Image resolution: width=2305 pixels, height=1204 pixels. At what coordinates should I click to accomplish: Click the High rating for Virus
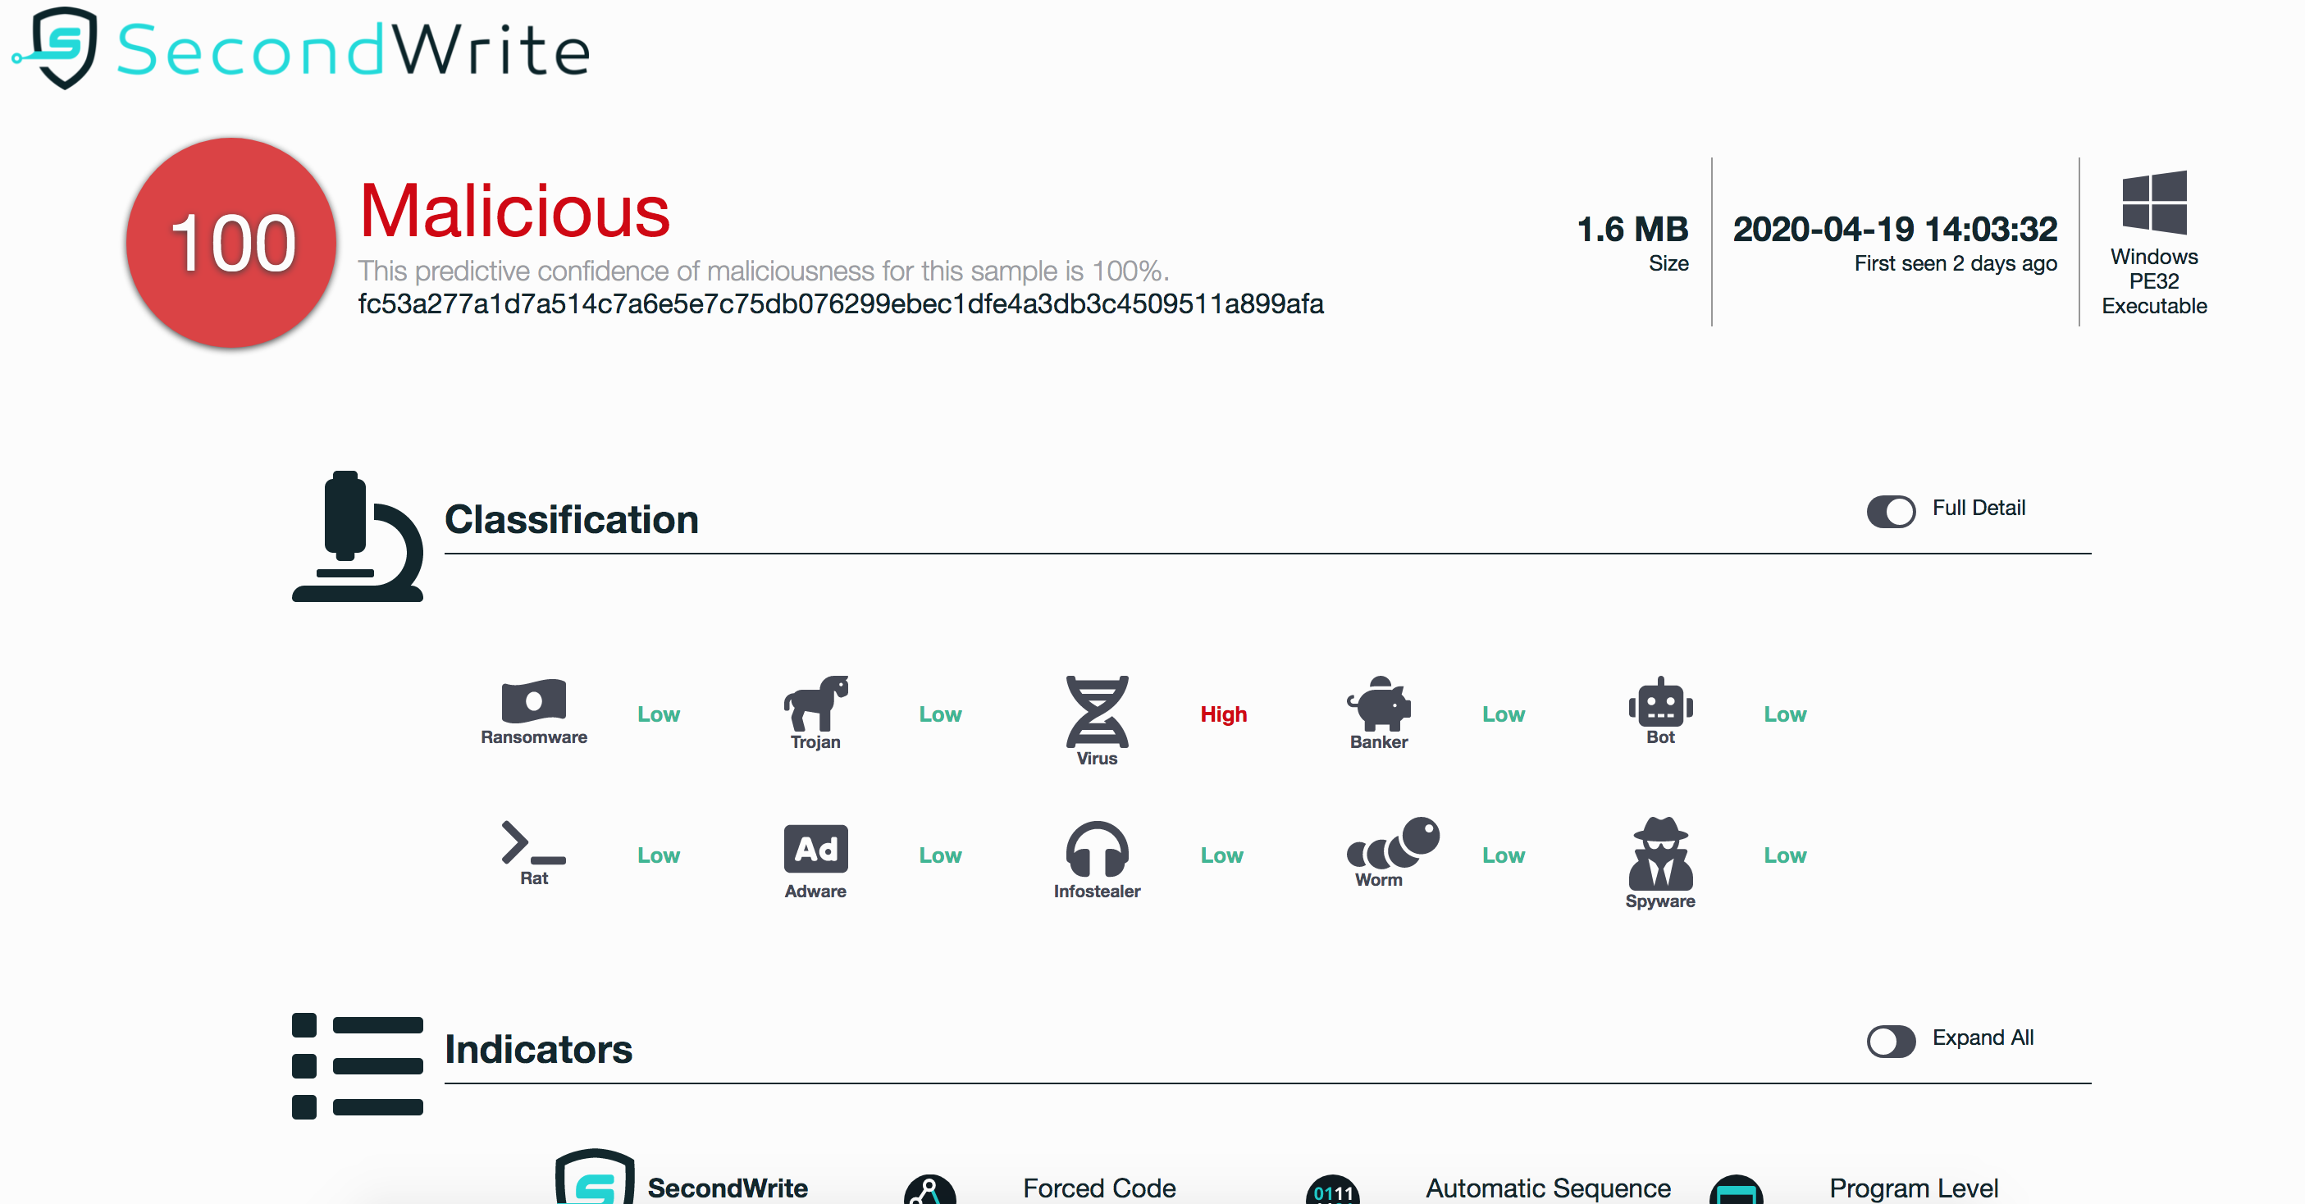tap(1223, 714)
